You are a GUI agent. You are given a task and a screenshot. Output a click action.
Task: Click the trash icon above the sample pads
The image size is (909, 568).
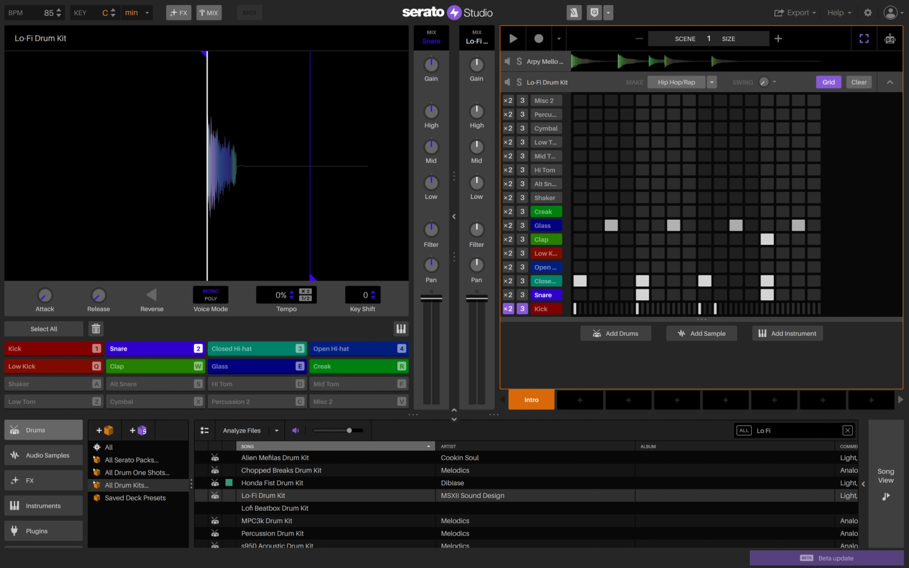coord(96,328)
